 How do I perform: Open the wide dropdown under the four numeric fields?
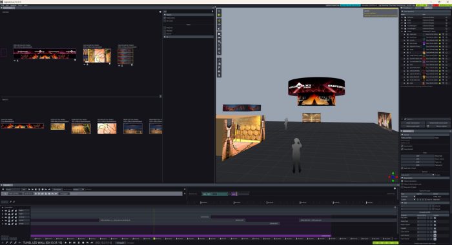coord(418,175)
